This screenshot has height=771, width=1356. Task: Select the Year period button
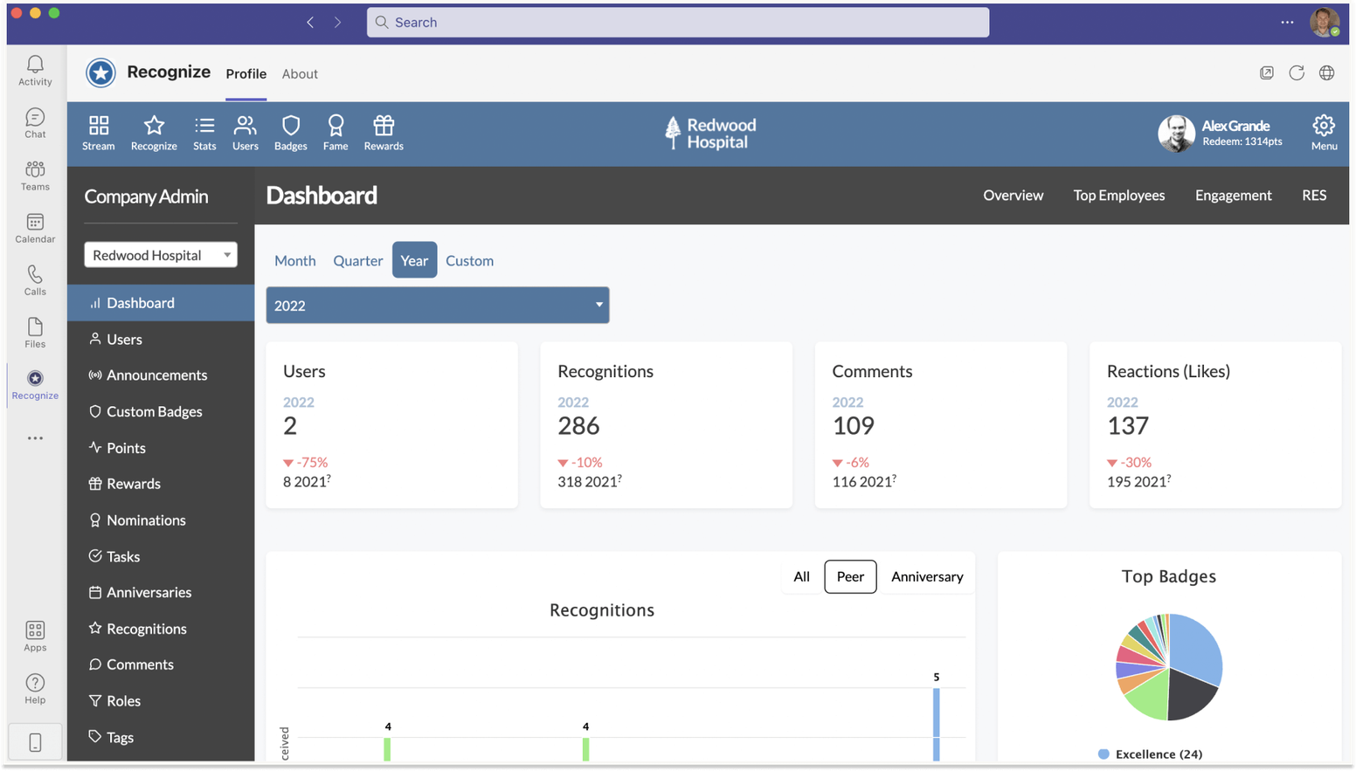tap(414, 260)
